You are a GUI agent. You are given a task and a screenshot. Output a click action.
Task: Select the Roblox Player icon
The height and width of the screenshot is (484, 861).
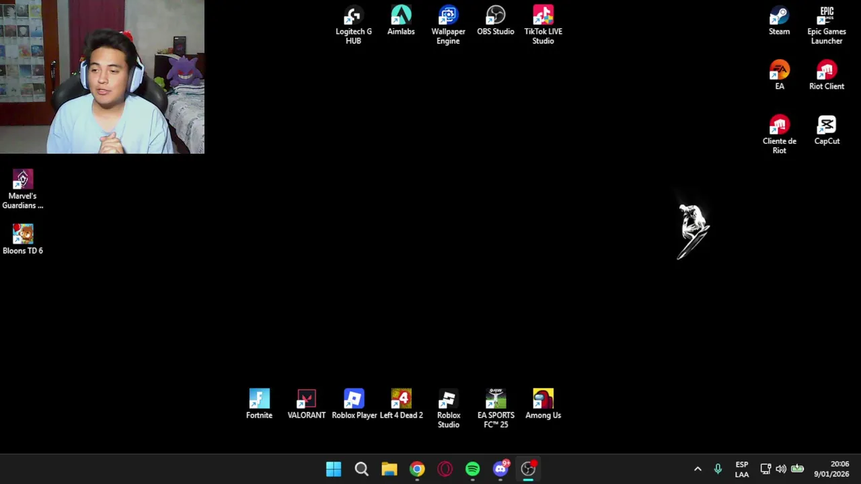(x=354, y=404)
